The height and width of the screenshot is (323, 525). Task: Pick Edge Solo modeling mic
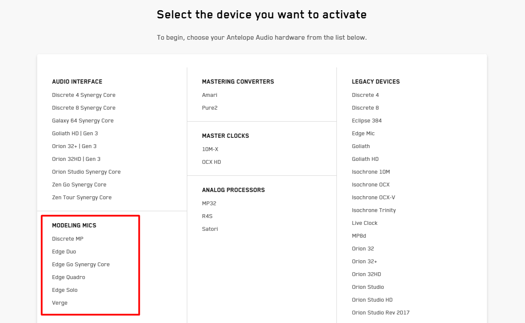coord(65,290)
